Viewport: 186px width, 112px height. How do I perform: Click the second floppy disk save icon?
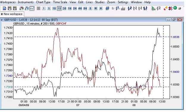click(15, 8)
